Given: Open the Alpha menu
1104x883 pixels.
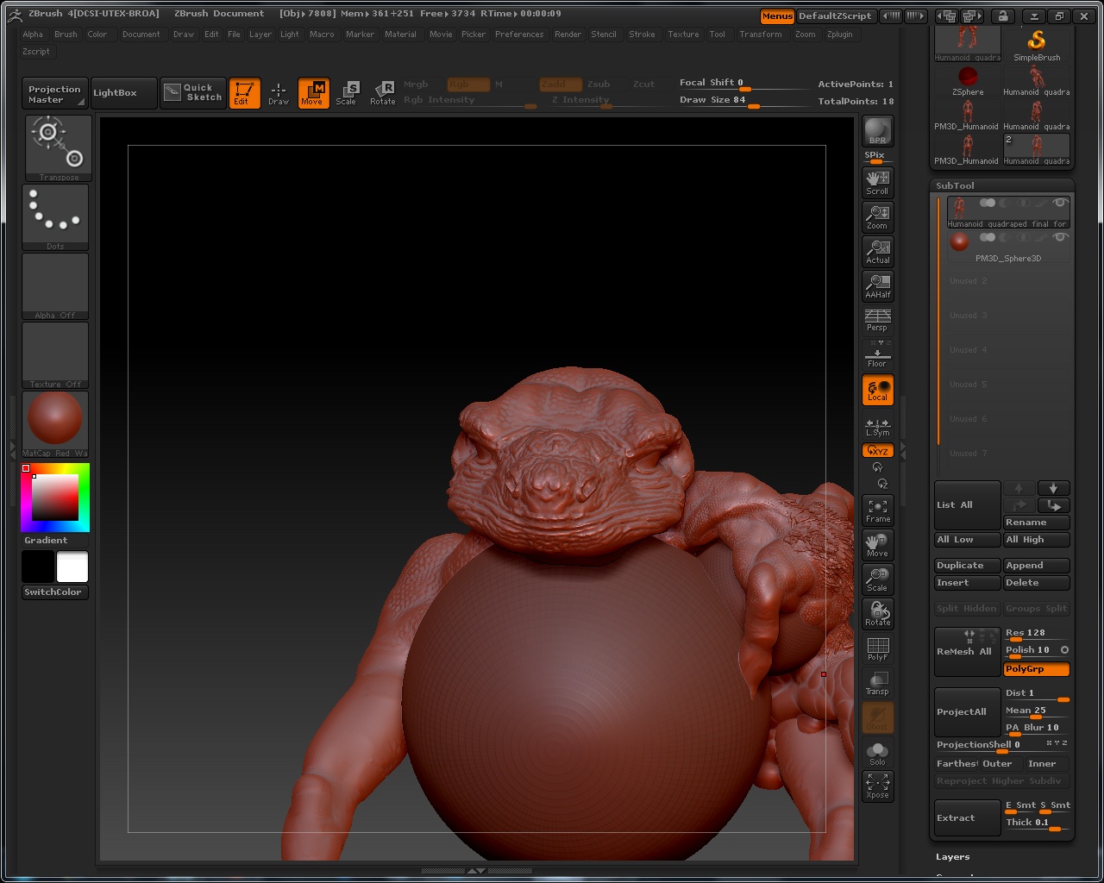Looking at the screenshot, I should (33, 34).
